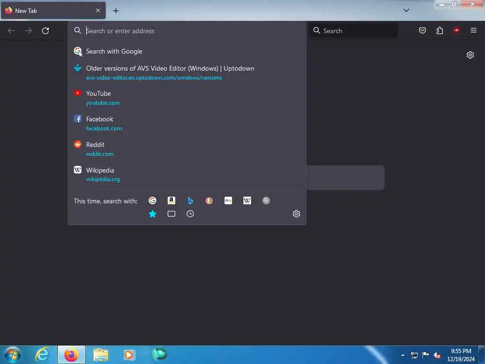Select the Reddit suggestion row
The image size is (485, 364).
pos(187,149)
